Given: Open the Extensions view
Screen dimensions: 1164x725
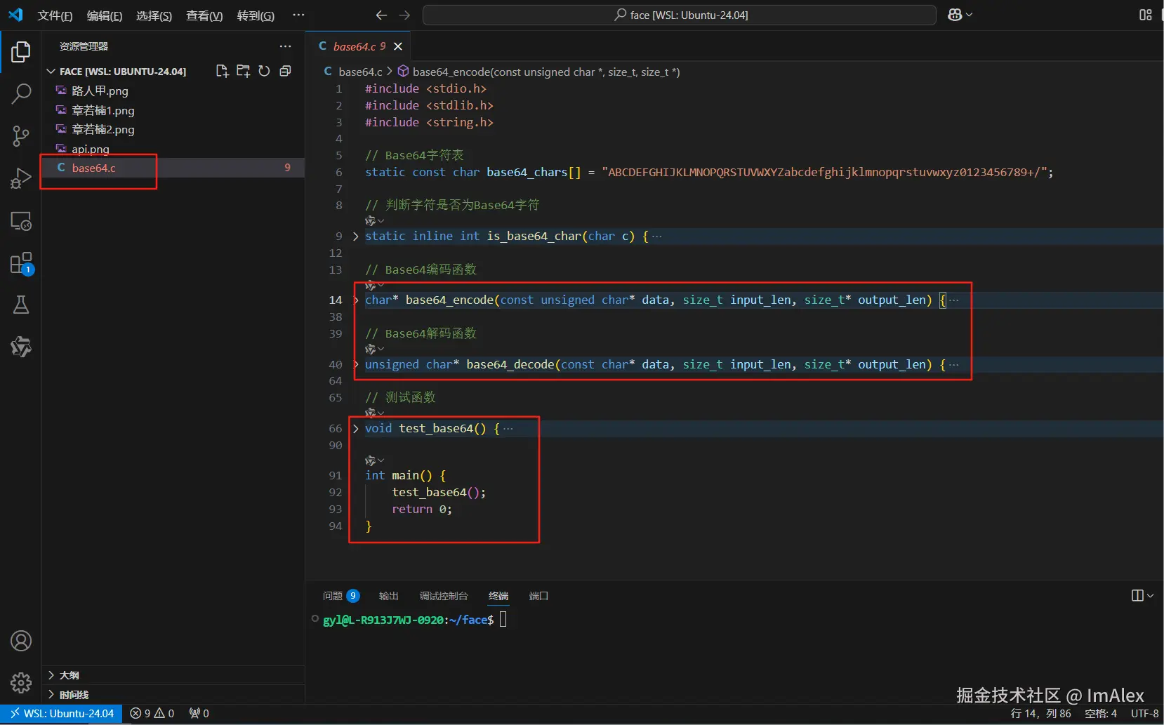Looking at the screenshot, I should coord(21,264).
